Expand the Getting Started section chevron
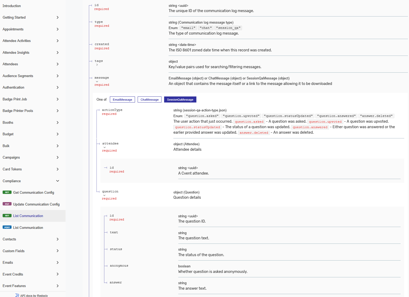This screenshot has width=409, height=297. coord(58,18)
